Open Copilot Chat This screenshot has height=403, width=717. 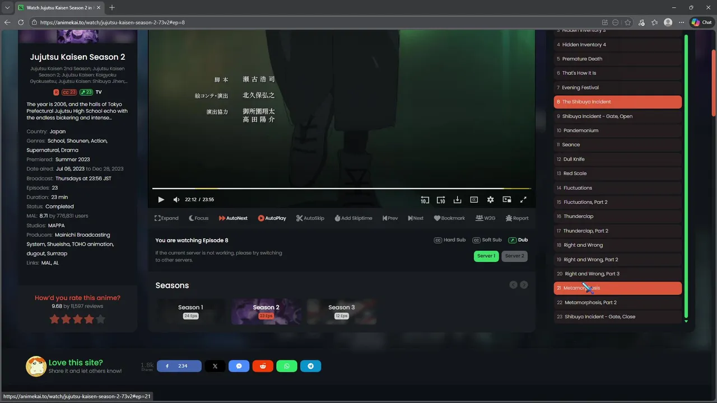pos(701,22)
